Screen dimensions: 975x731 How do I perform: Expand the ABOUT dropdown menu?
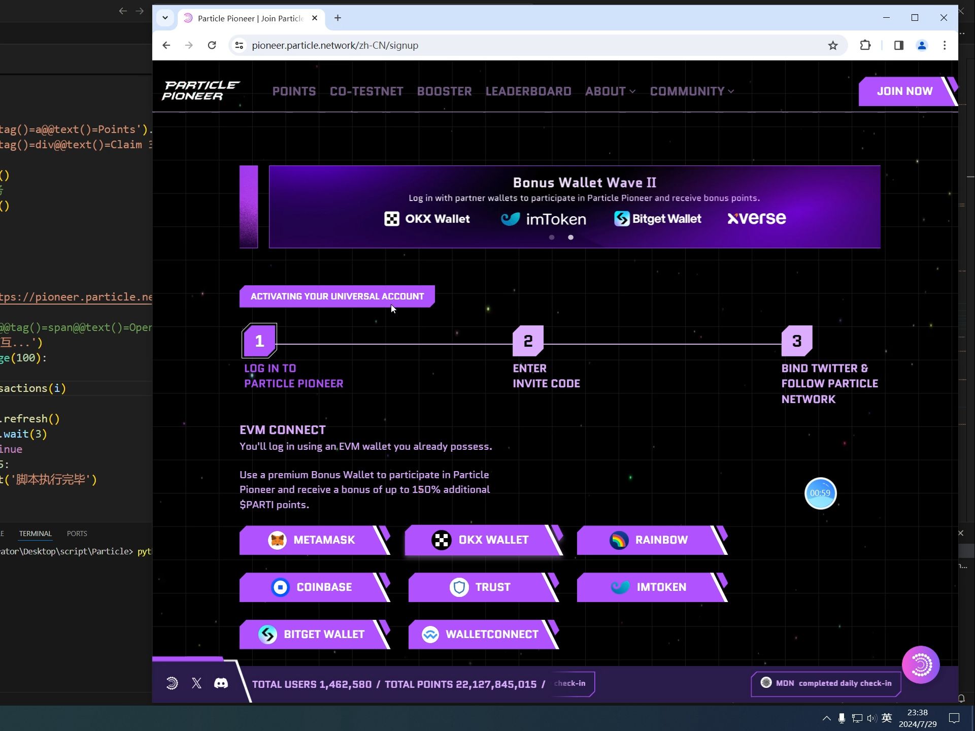[x=610, y=91]
